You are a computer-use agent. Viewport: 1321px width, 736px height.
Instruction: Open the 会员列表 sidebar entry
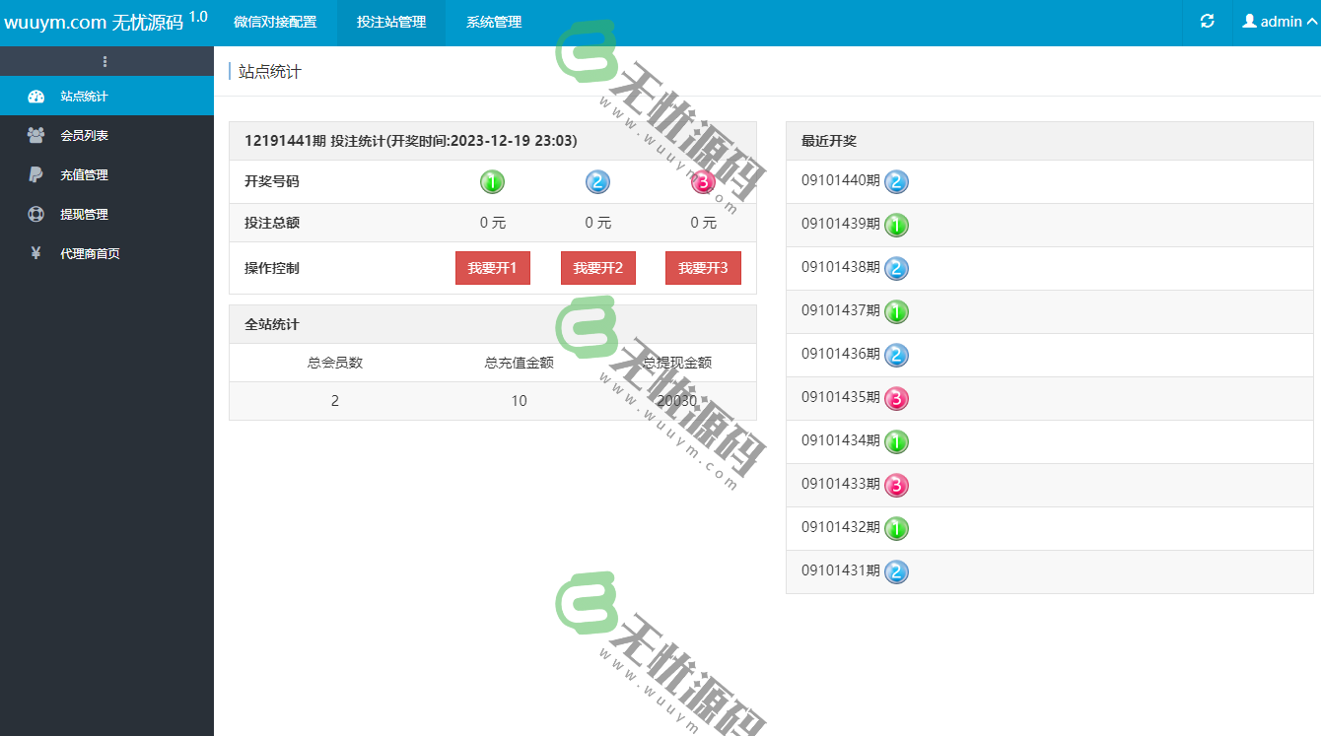click(84, 135)
